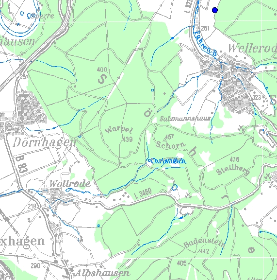
Task: Click the 405 elevation label
Action: (181, 263)
